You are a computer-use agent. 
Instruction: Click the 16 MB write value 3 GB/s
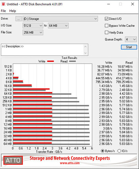[108, 128]
